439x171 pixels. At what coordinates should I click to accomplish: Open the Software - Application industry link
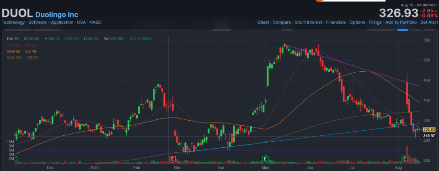[51, 22]
